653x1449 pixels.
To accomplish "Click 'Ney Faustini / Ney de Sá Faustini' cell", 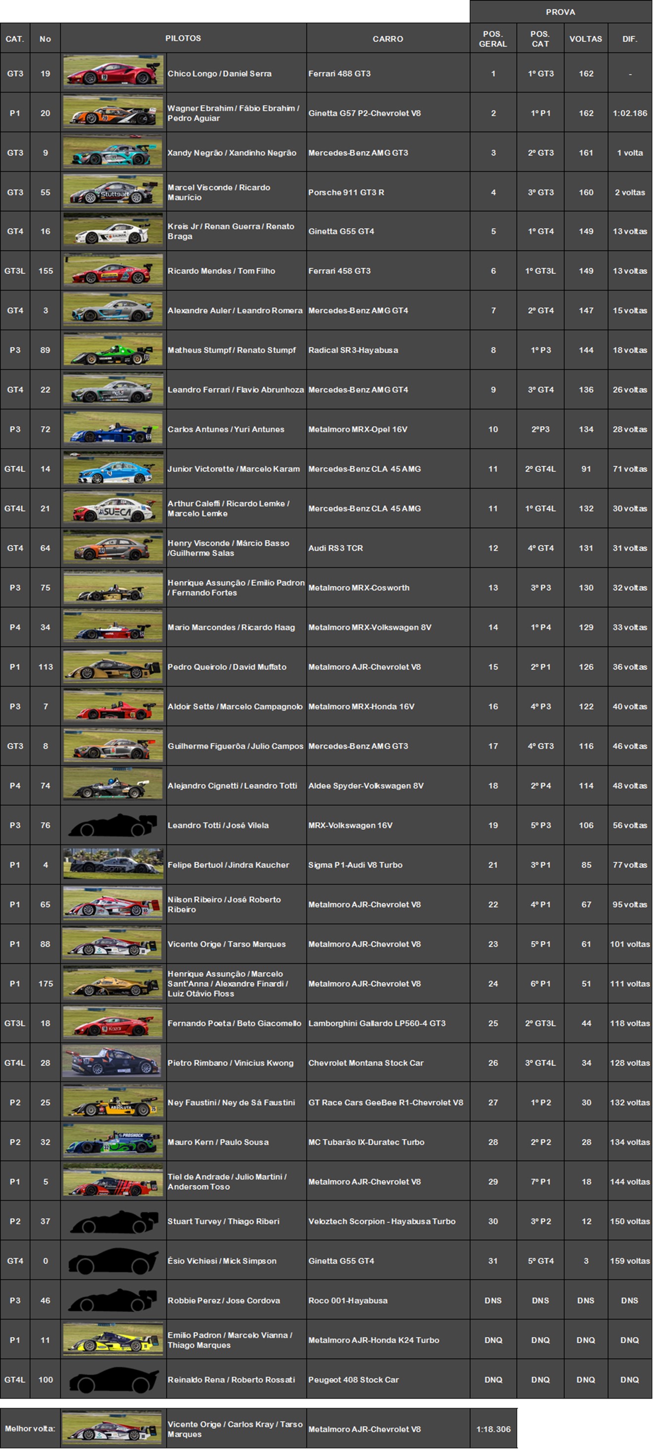I will click(237, 1103).
